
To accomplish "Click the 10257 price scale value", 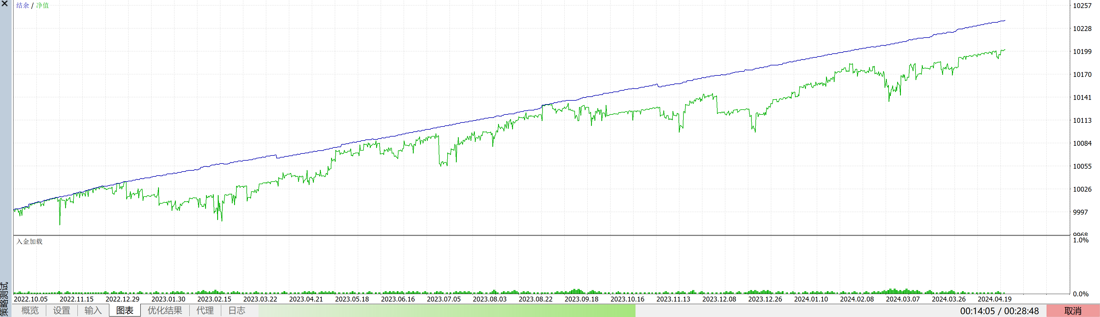I will pyautogui.click(x=1082, y=5).
